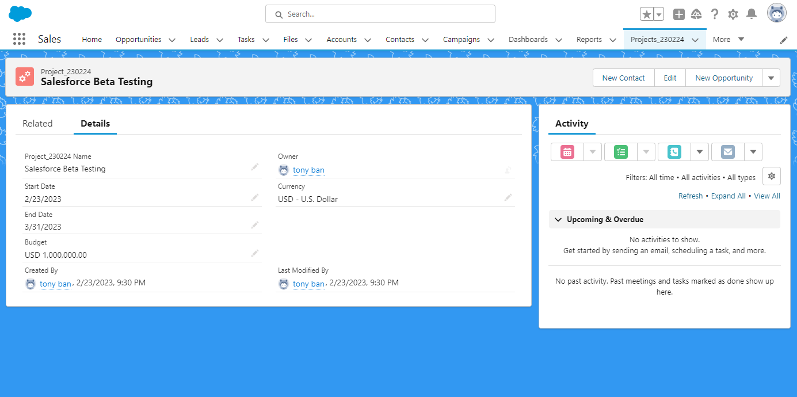
Task: Go to the Home tab
Action: 92,39
